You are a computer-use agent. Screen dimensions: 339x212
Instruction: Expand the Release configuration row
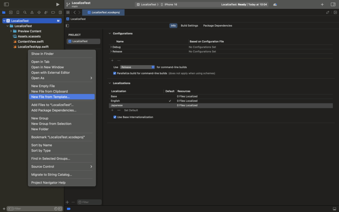pos(111,51)
